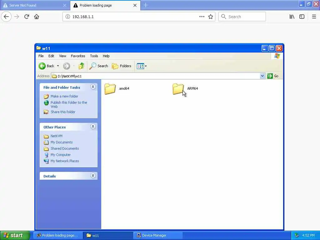Click the w11 title bar folder icon
The height and width of the screenshot is (240, 320).
coord(38,48)
